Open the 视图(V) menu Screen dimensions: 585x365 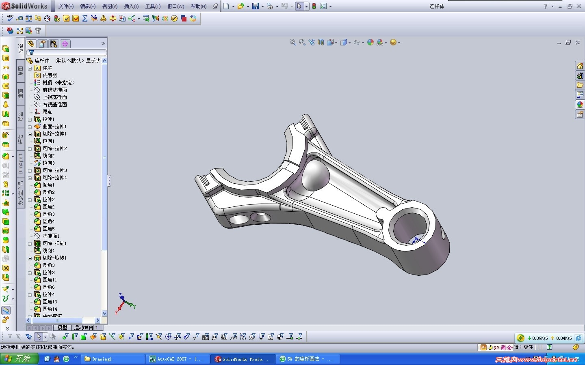pos(110,6)
